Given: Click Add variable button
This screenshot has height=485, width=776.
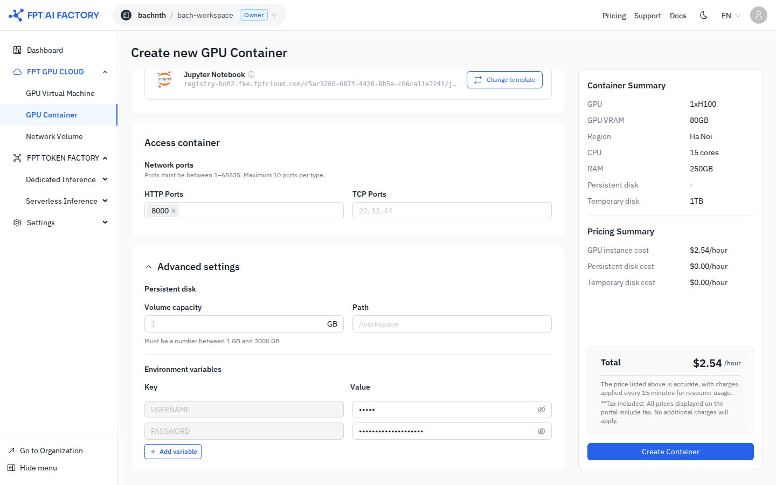Looking at the screenshot, I should 173,452.
